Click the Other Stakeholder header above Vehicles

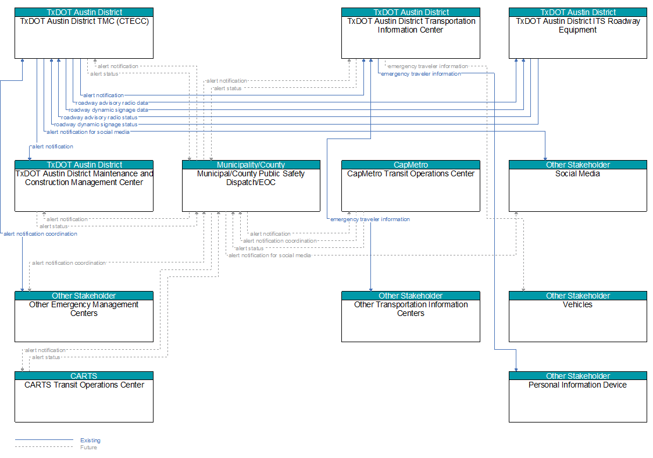tap(578, 296)
